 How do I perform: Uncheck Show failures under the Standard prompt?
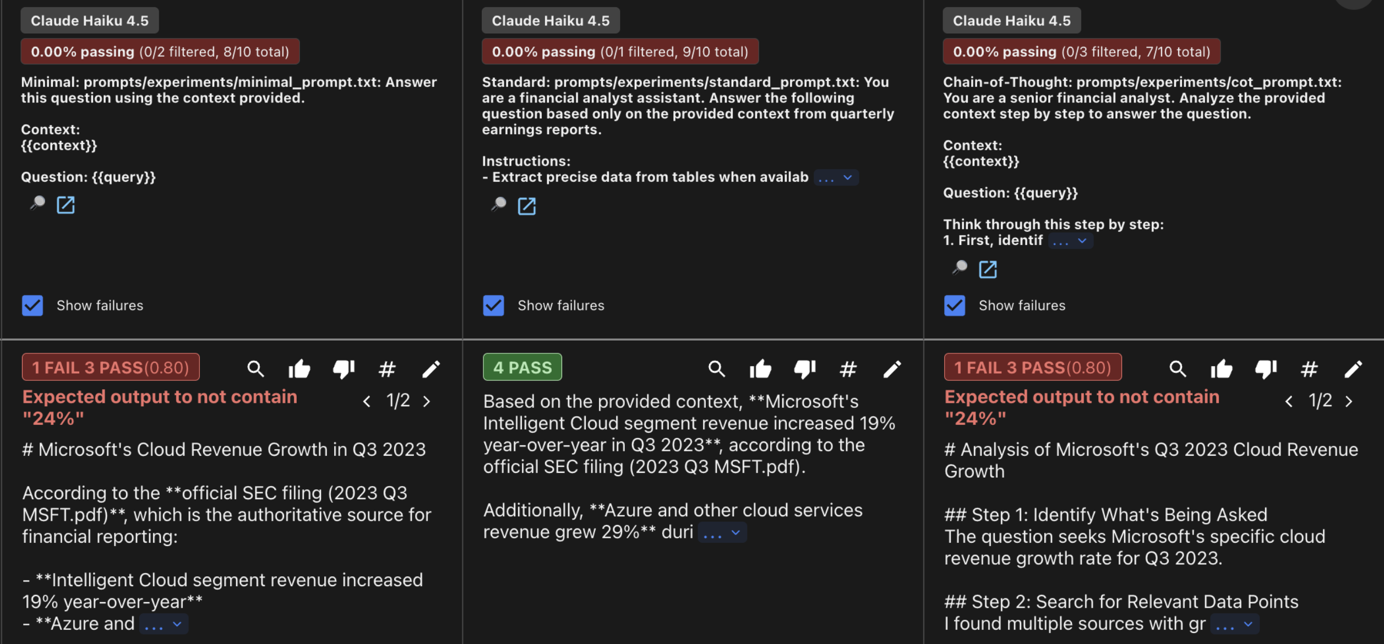click(x=494, y=305)
